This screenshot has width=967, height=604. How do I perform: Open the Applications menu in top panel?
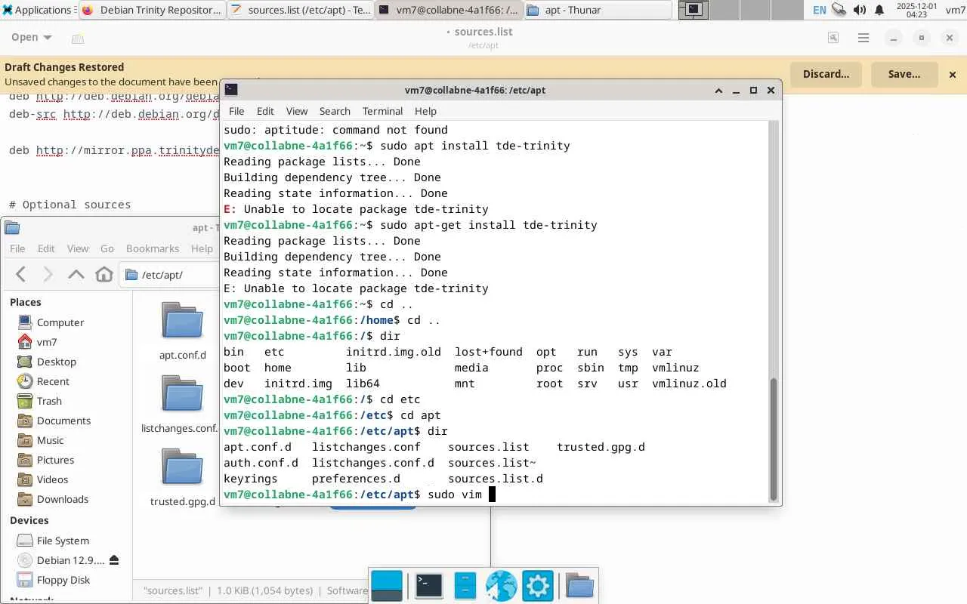(x=37, y=10)
